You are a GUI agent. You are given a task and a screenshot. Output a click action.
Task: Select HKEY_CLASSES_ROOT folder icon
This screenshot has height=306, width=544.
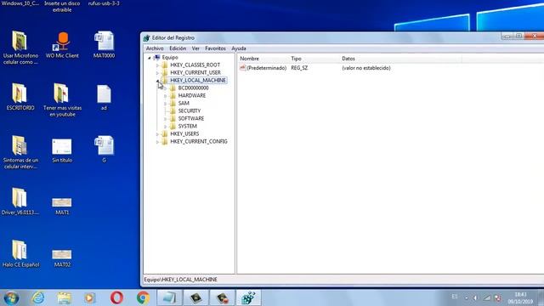point(165,65)
